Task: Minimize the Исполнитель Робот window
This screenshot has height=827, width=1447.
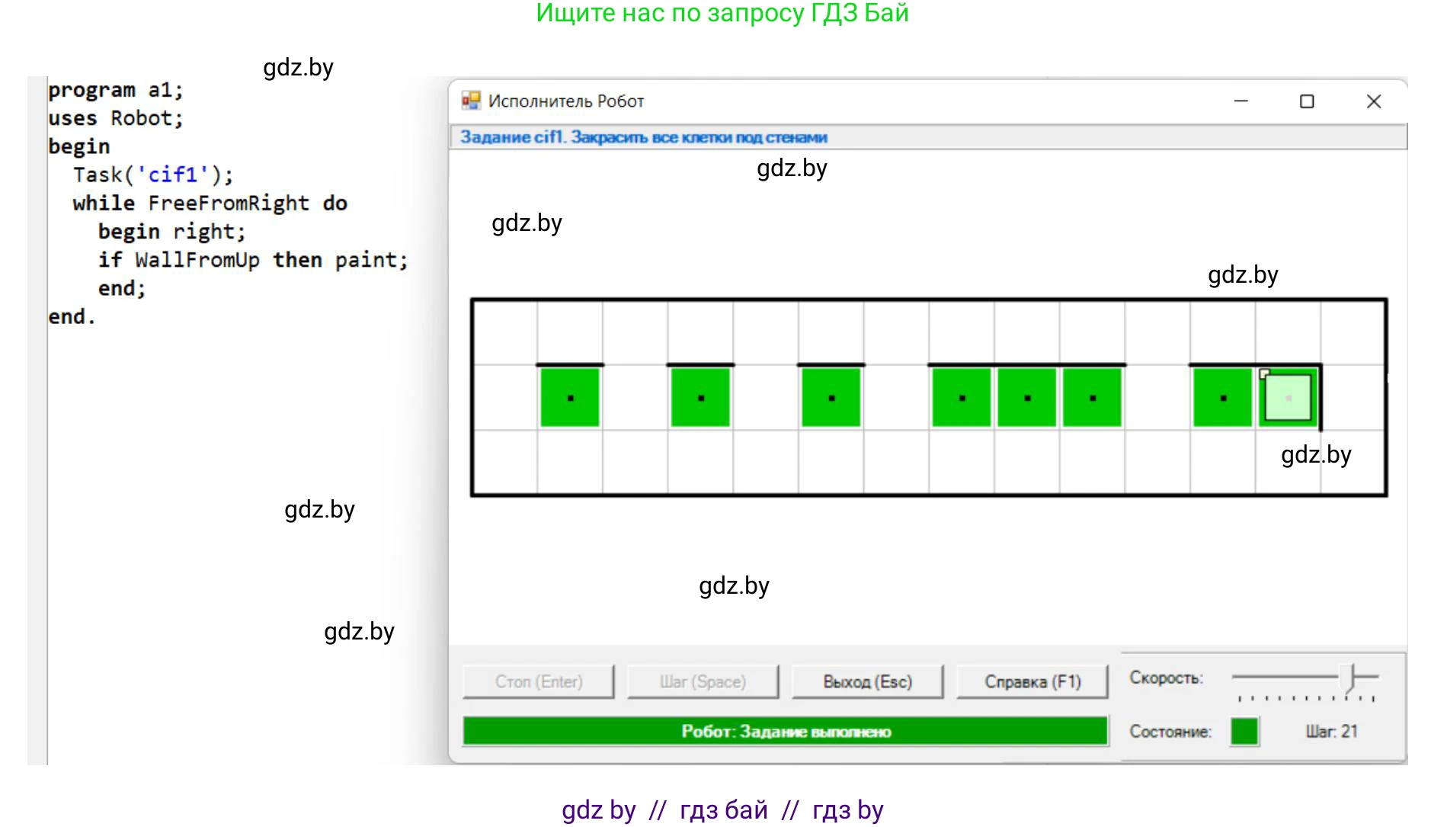Action: pos(1241,101)
